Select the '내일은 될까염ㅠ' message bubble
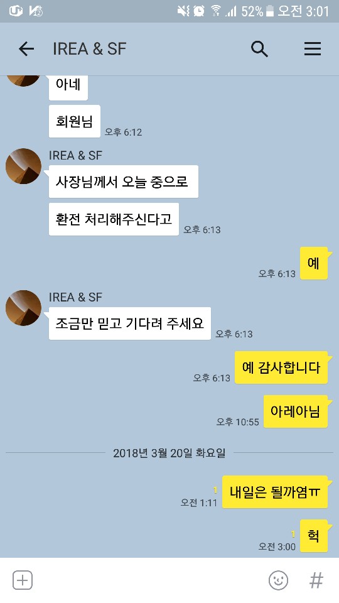Image resolution: width=339 pixels, height=603 pixels. [275, 492]
